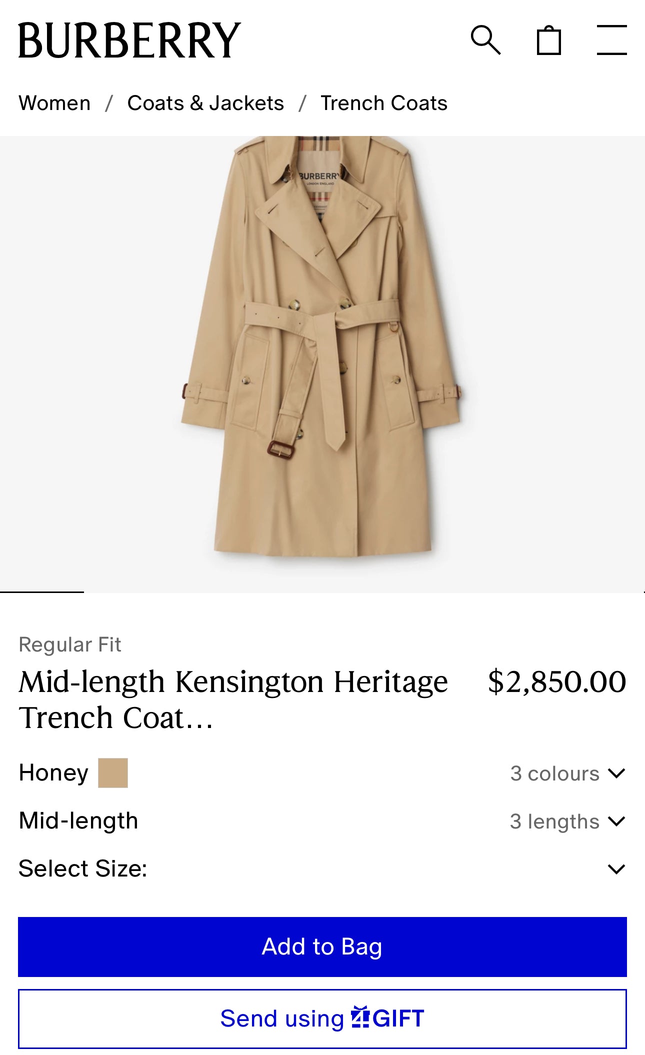Expand the 3 lengths dropdown

567,821
